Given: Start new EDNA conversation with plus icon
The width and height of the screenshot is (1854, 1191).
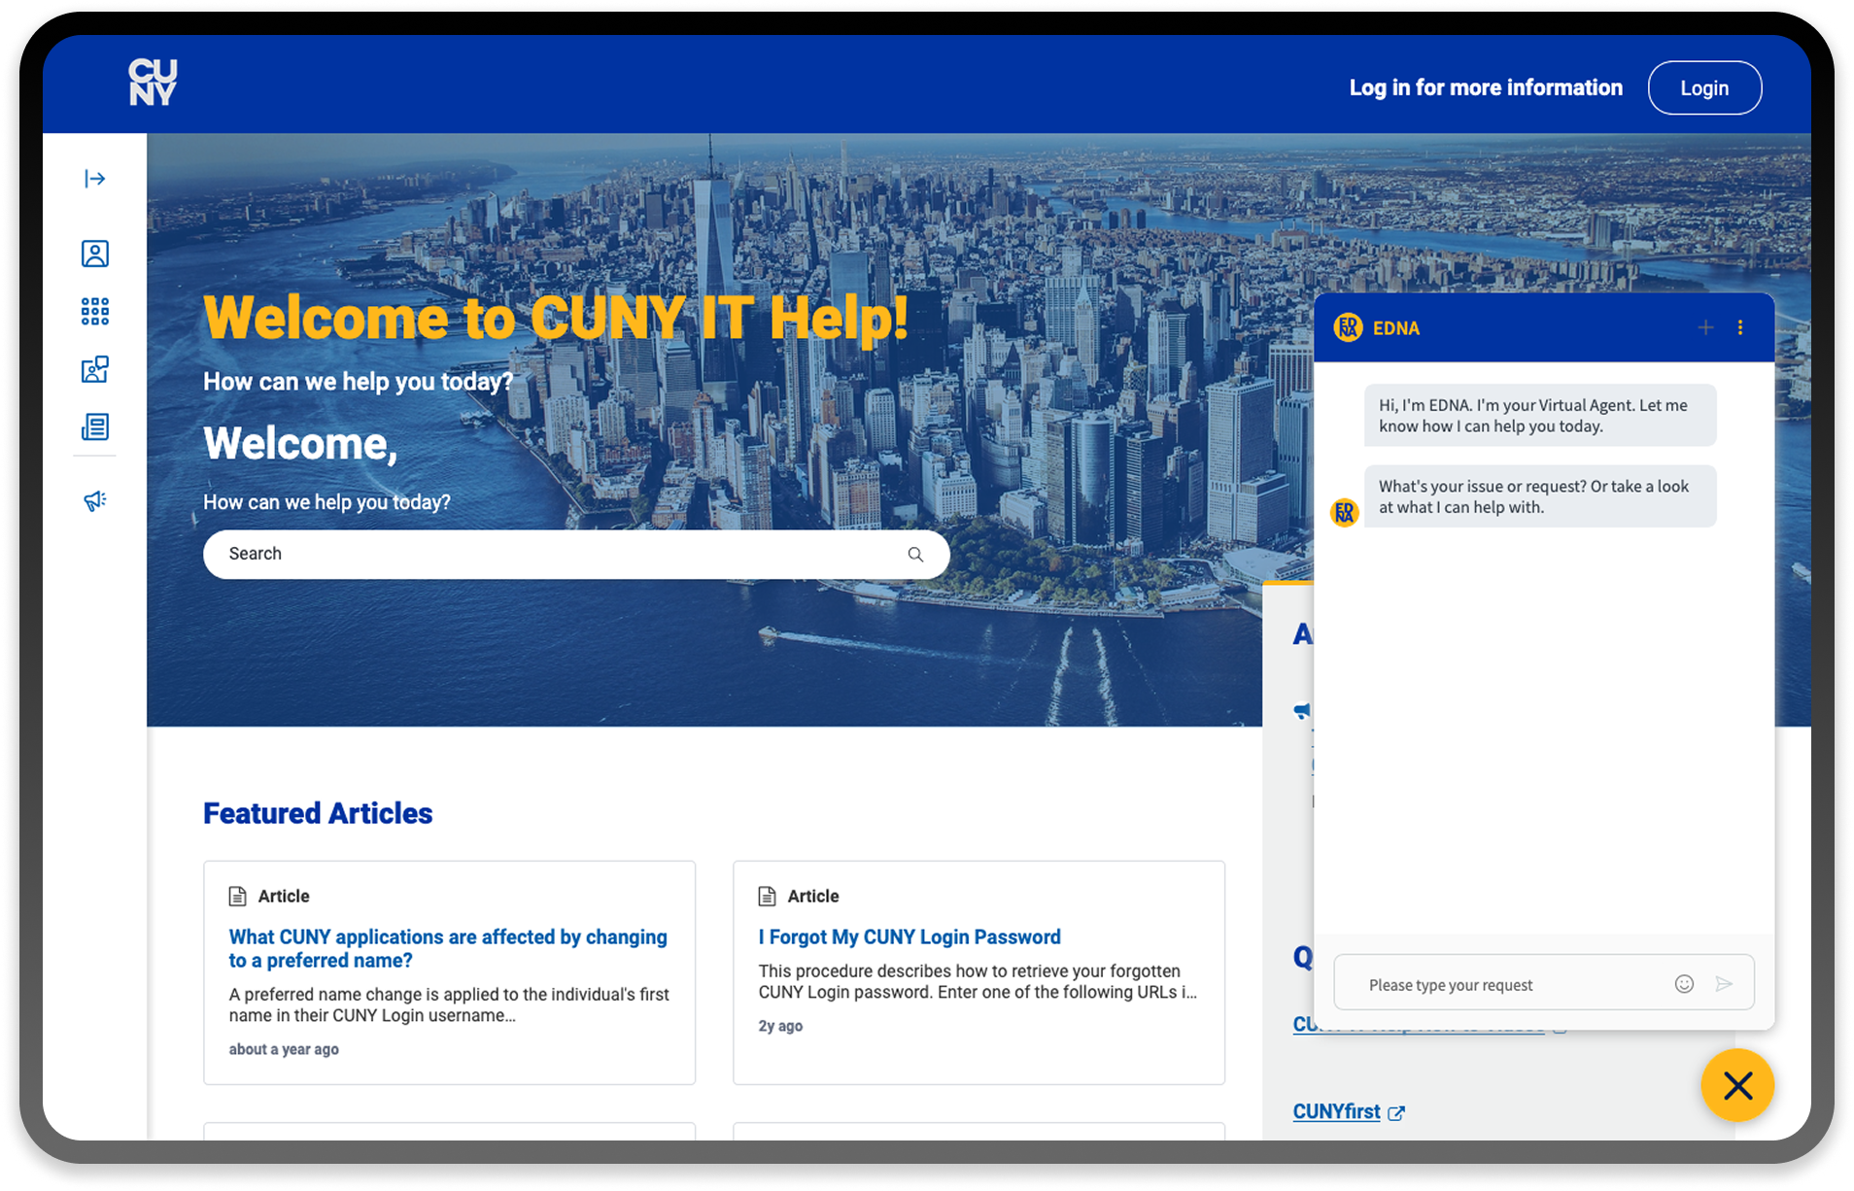Looking at the screenshot, I should pyautogui.click(x=1705, y=327).
